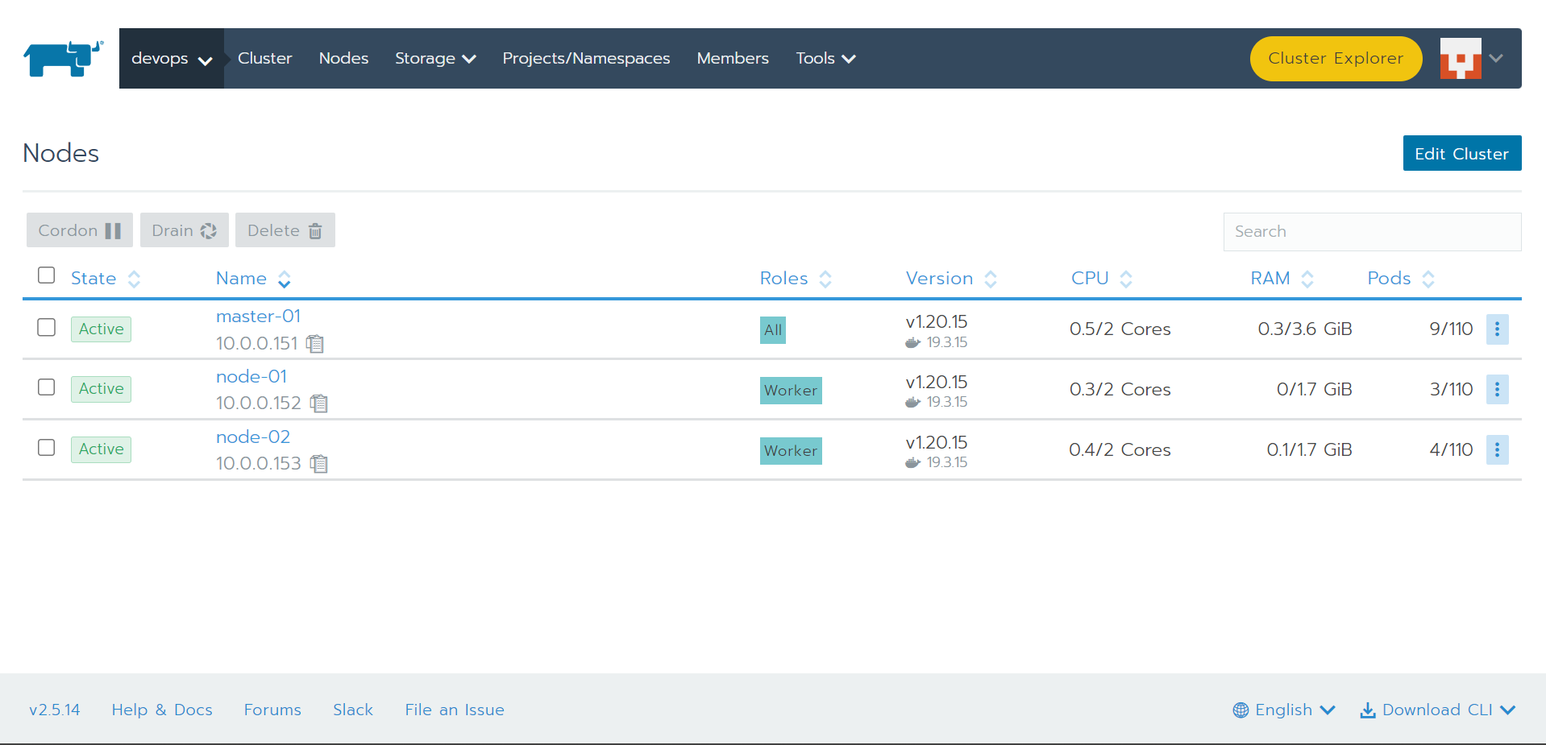The image size is (1546, 745).
Task: Open the Help & Docs link
Action: (162, 710)
